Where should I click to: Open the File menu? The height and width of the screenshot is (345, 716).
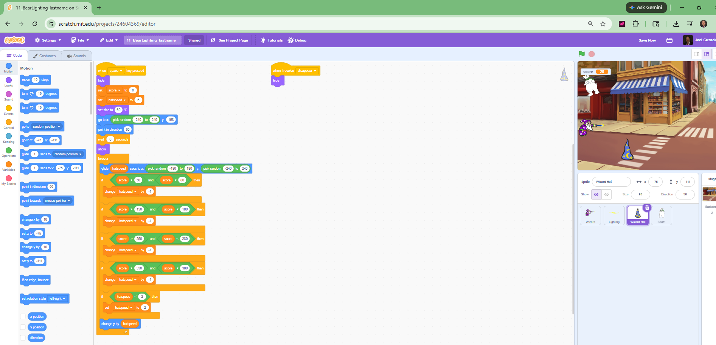80,40
